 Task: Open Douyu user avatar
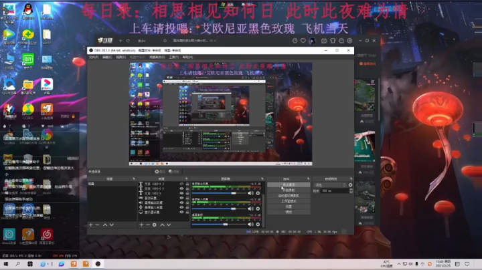312,41
